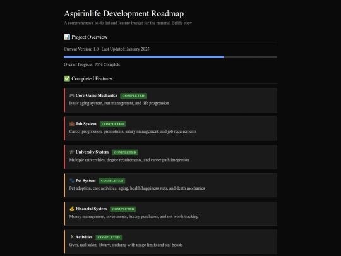The width and height of the screenshot is (341, 256).
Task: Click the Completed Features heading text
Action: (x=92, y=78)
